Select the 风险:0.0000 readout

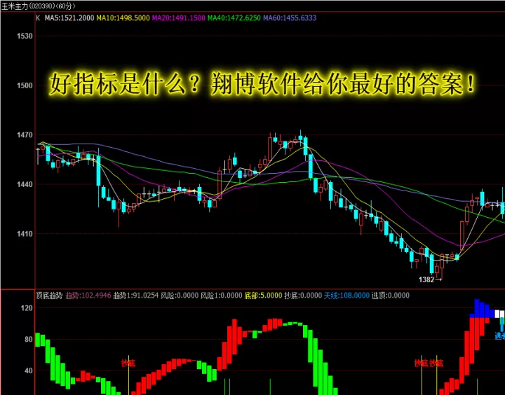tap(180, 296)
